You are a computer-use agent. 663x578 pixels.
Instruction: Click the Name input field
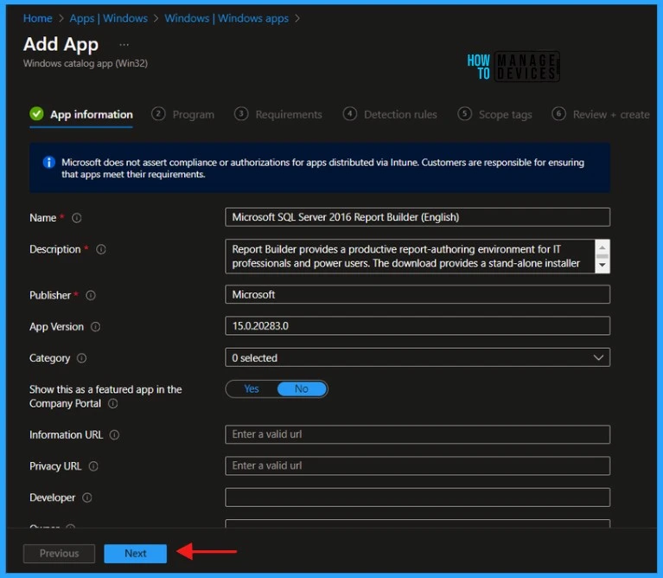pyautogui.click(x=418, y=217)
